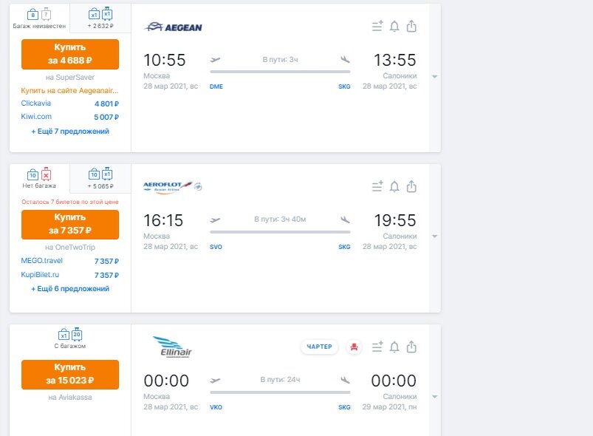This screenshot has height=436, width=593.
Task: Share the Ellinair charter flight
Action: (x=411, y=347)
